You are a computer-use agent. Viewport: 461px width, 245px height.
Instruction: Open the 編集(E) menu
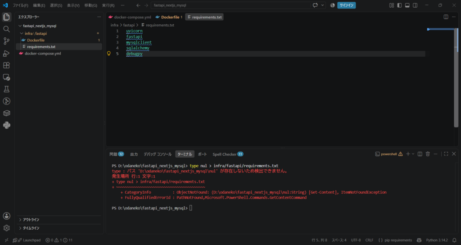click(39, 5)
